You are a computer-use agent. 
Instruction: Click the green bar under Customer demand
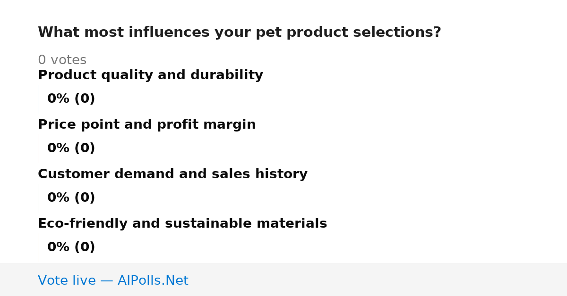point(38,198)
